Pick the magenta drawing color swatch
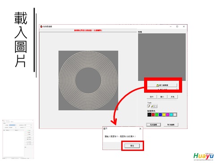Screen dimensions: 217x163 click(168, 115)
